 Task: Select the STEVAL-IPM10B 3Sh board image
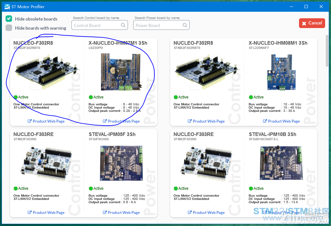tap(281, 163)
